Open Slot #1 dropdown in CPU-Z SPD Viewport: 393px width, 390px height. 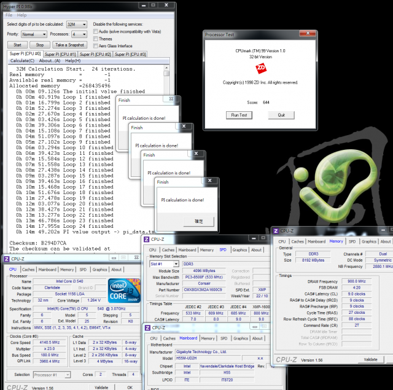[164, 264]
